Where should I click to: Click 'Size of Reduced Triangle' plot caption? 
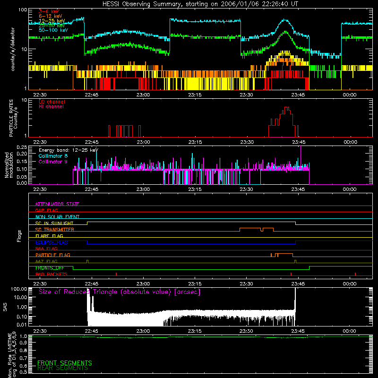click(120, 292)
